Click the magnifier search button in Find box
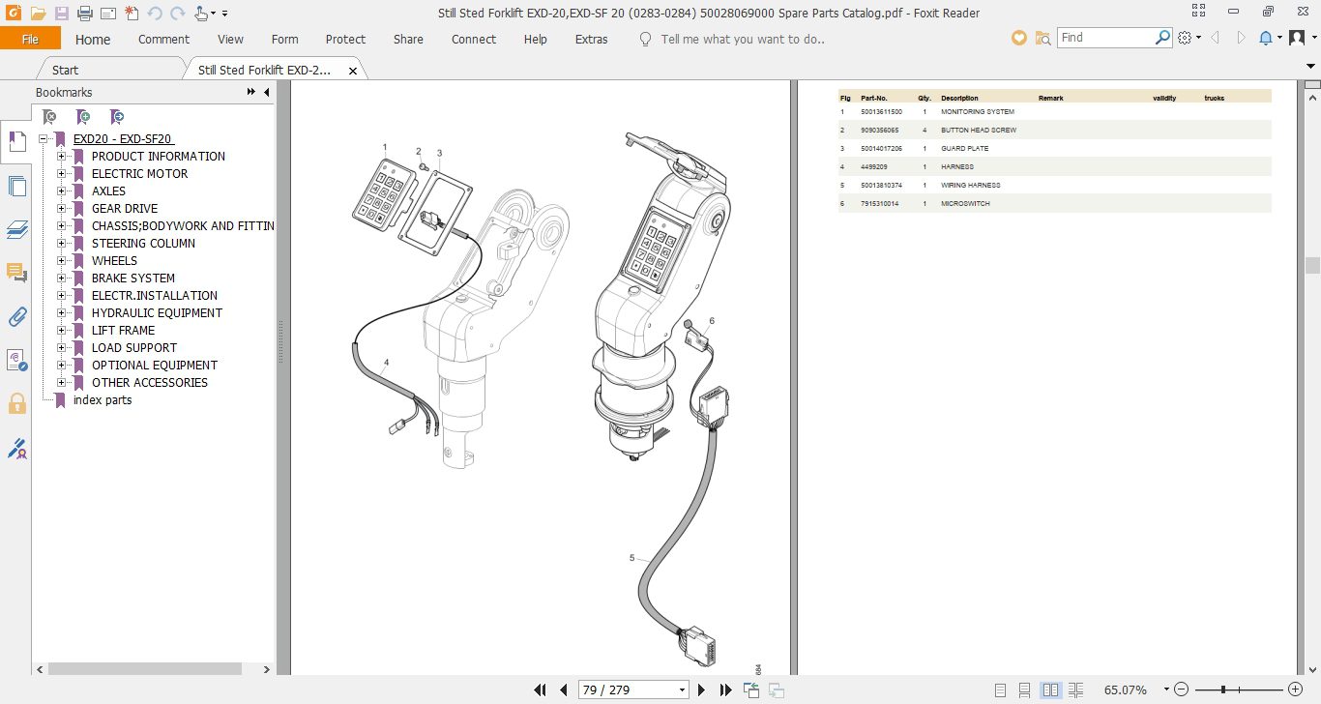The height and width of the screenshot is (704, 1321). click(1162, 38)
